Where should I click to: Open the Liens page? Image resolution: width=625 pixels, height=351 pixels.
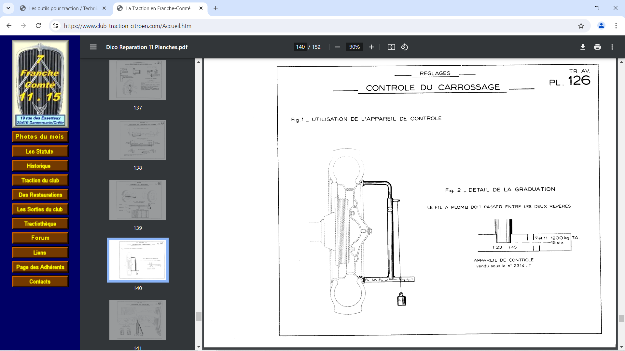[x=40, y=253]
